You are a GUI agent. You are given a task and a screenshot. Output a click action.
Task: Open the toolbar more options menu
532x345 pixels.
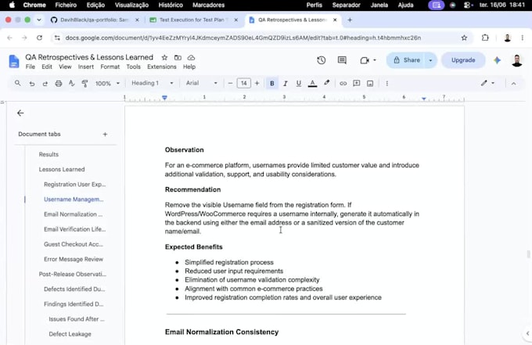(x=386, y=84)
